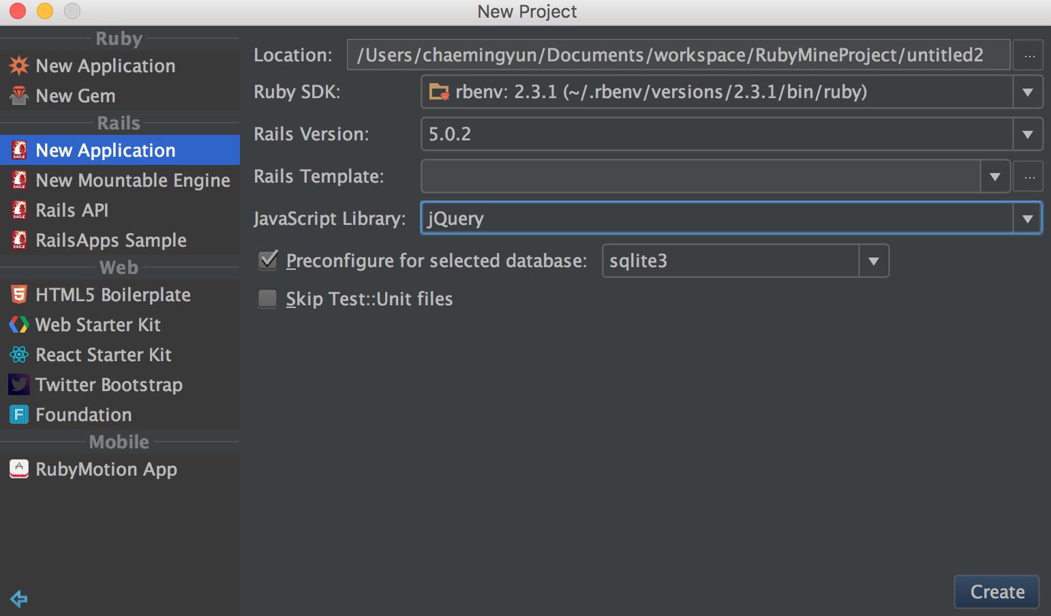Click New Mountable Engine Rails icon

[x=19, y=180]
